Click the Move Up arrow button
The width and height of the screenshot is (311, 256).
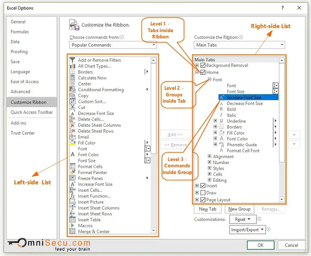(294, 135)
